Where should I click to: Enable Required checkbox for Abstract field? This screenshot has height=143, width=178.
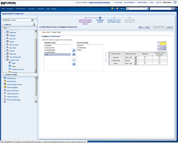point(145,57)
